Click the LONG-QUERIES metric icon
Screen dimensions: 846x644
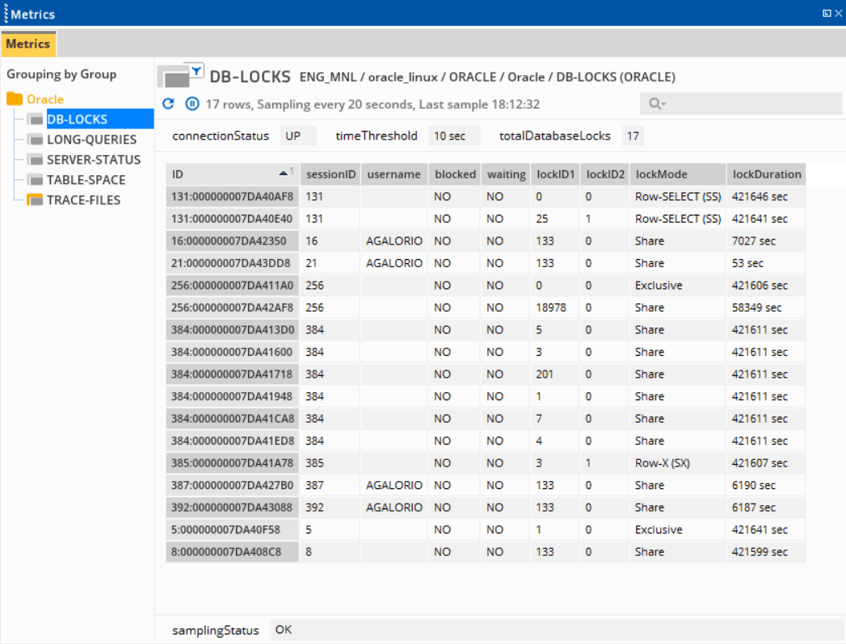[33, 139]
